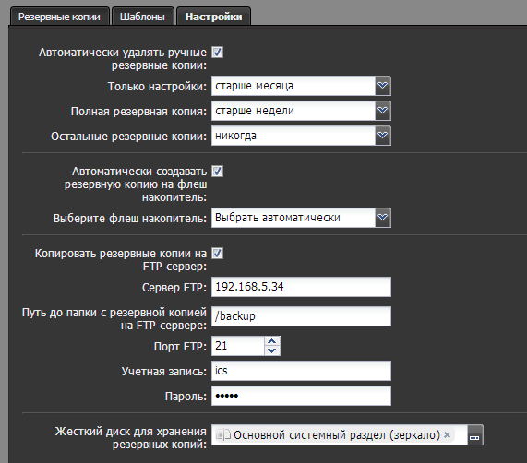Click the Учетная запись field
Viewport: 527px width, 463px height.
coord(301,371)
